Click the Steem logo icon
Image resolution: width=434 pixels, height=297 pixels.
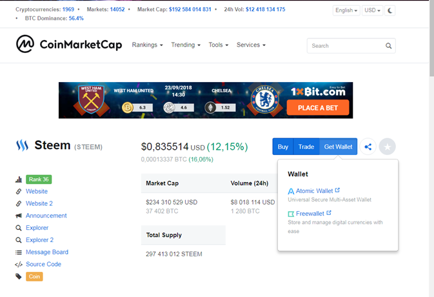tap(22, 145)
